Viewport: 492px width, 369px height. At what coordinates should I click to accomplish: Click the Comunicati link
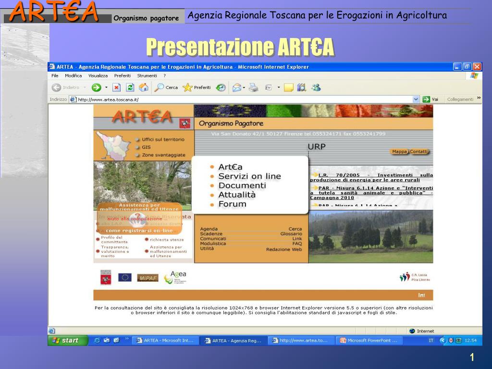[x=213, y=238]
